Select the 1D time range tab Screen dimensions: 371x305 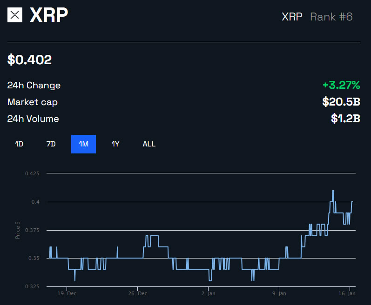(19, 144)
